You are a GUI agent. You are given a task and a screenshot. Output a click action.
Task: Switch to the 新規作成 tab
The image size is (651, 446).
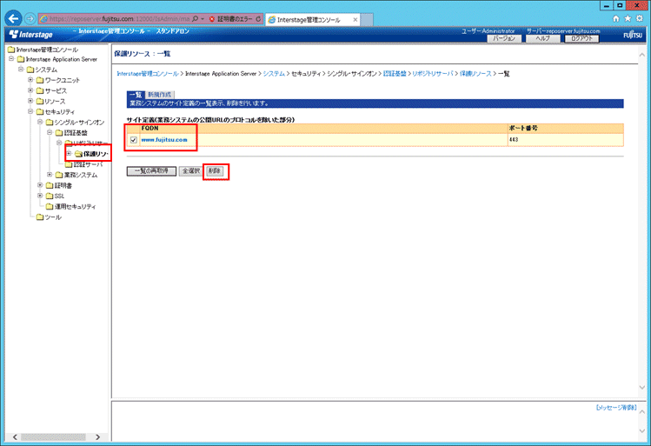tap(159, 95)
